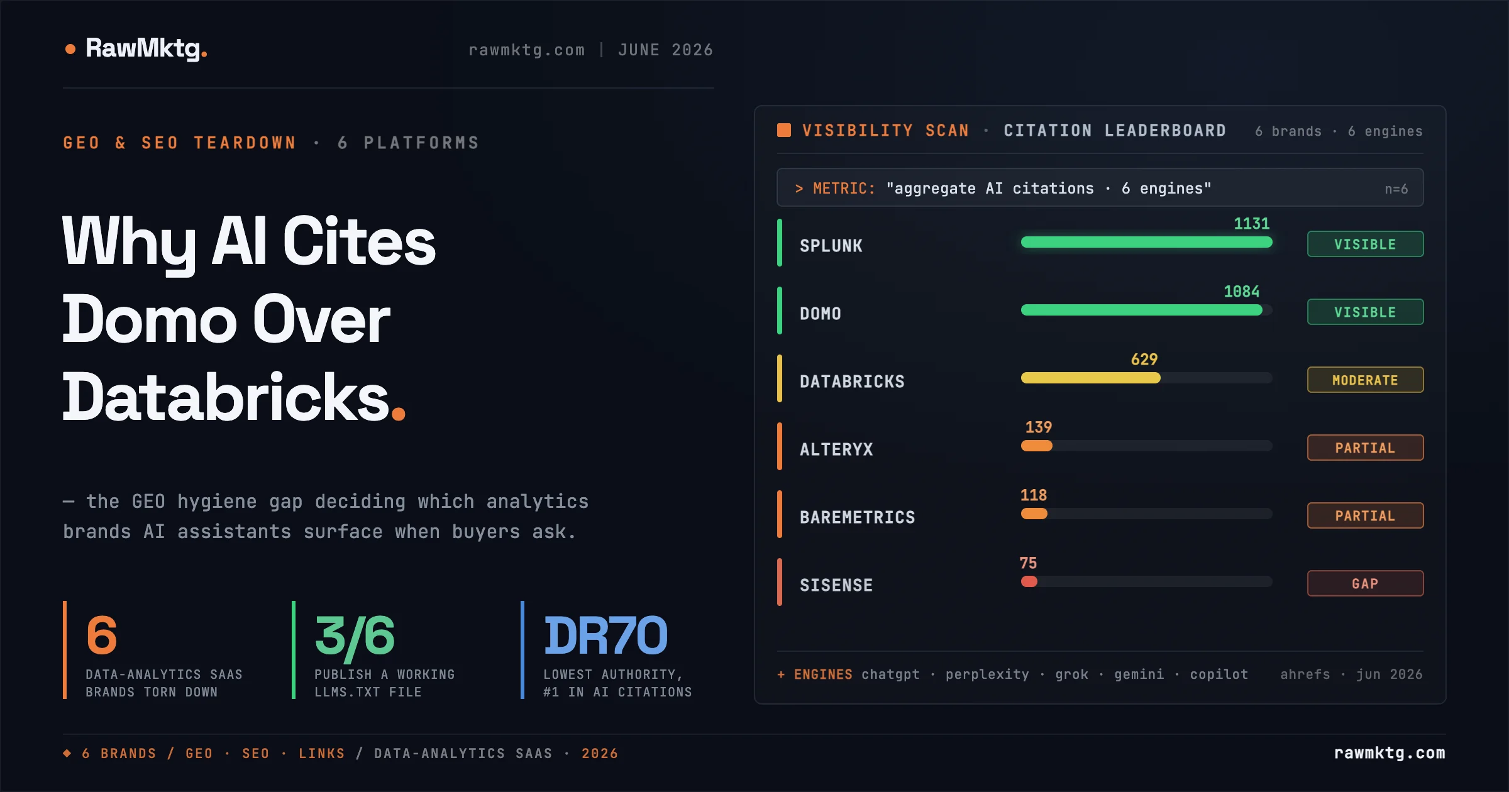Image resolution: width=1509 pixels, height=792 pixels.
Task: Click the value 118
Action: tap(1033, 495)
